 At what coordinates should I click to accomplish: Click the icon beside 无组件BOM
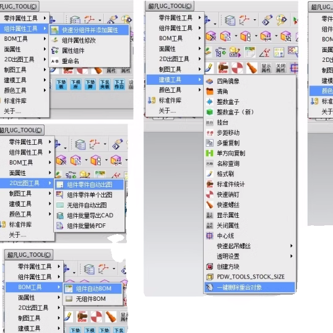point(69,299)
